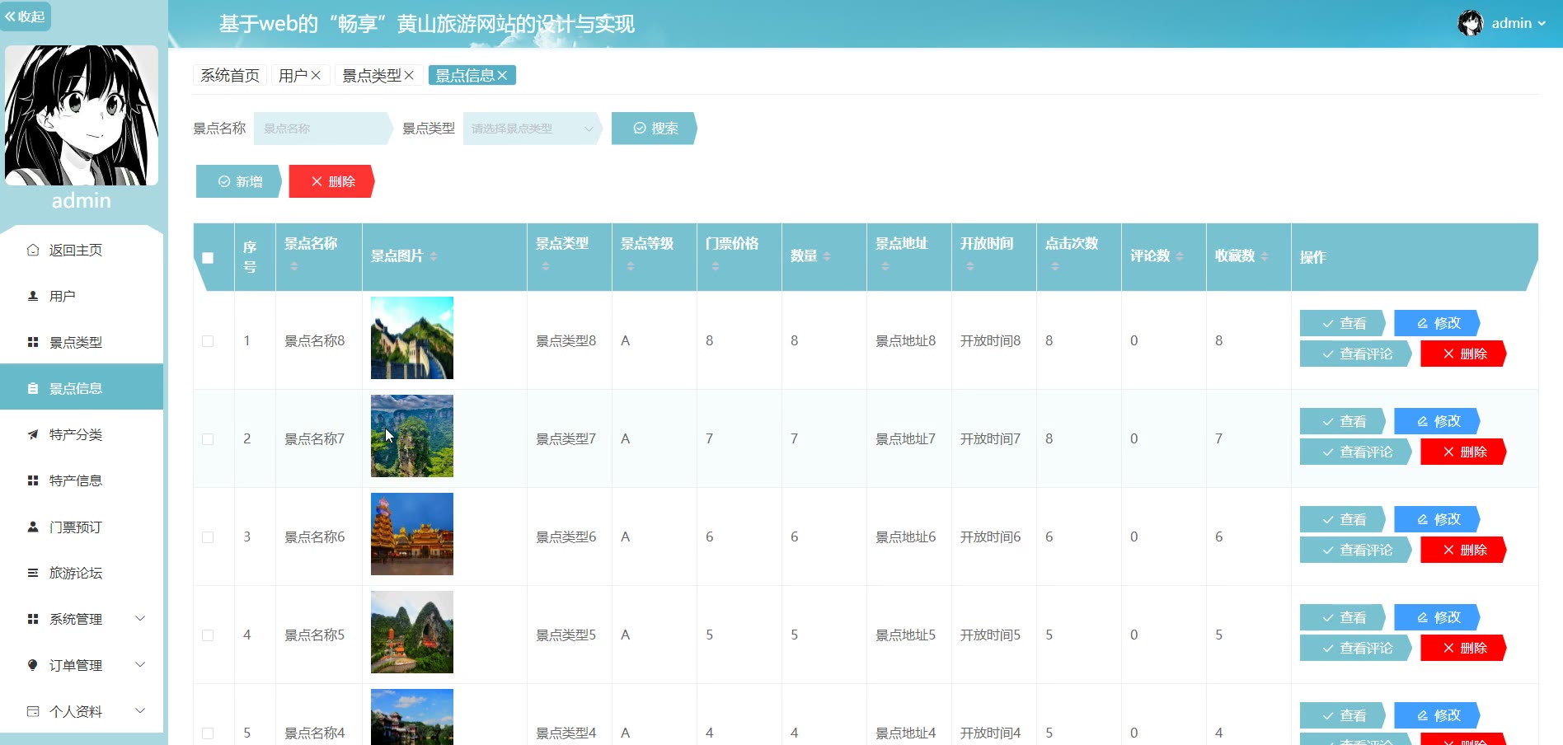Click the person icon beside 用户 menu
The height and width of the screenshot is (745, 1563).
pyautogui.click(x=33, y=296)
